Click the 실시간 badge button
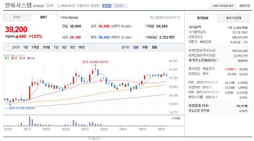Image resolution: width=254 pixels, height=141 pixels. [107, 6]
